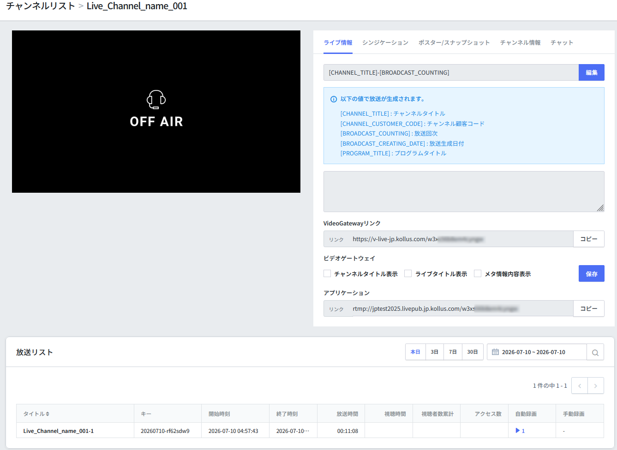Screen dimensions: 617x450
Task: Go to next page of broadcast list
Action: click(596, 385)
